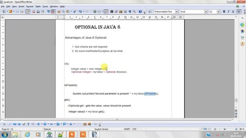Screen dimensions: 246x138
Task: Open Page Preview icon
Action: [43, 11]
